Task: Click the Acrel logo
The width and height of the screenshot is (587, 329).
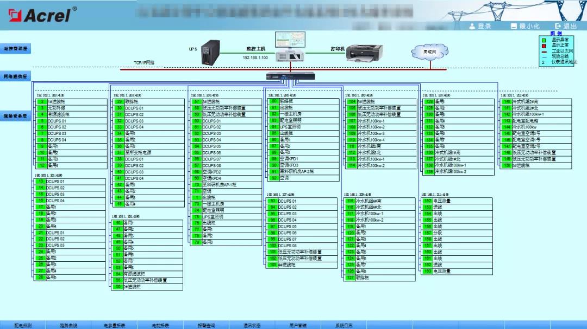Action: (41, 14)
